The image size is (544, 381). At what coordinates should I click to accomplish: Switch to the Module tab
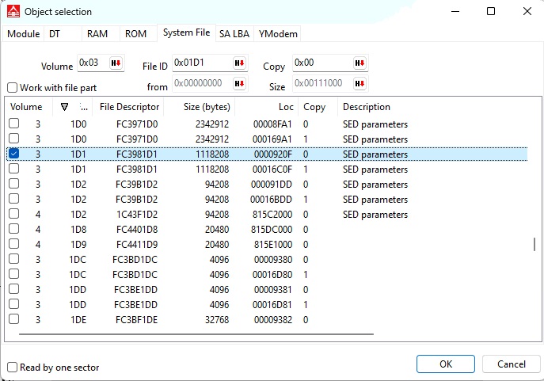click(23, 33)
